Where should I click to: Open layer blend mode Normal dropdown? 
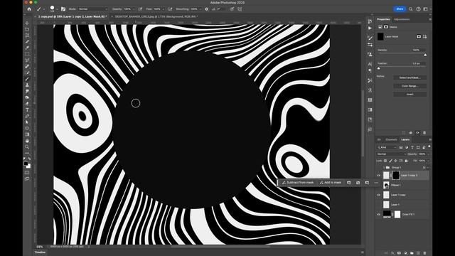point(391,154)
